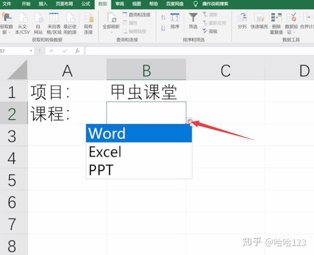Viewport: 314px width, 255px height.
Task: Open the File (文件) tab
Action: [x=7, y=4]
